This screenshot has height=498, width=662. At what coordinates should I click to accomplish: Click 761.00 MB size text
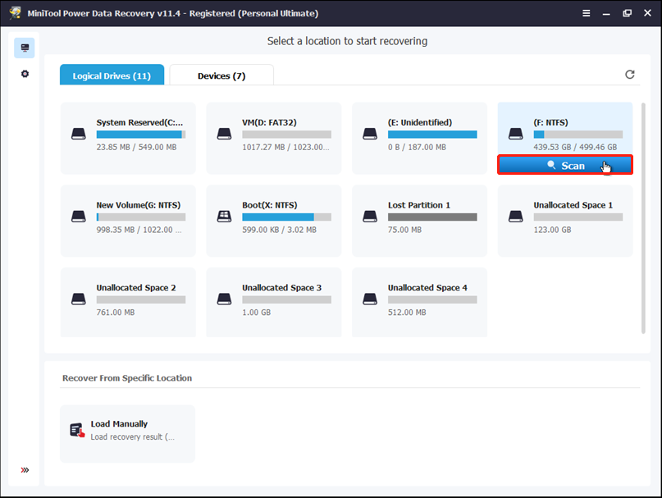click(x=116, y=313)
